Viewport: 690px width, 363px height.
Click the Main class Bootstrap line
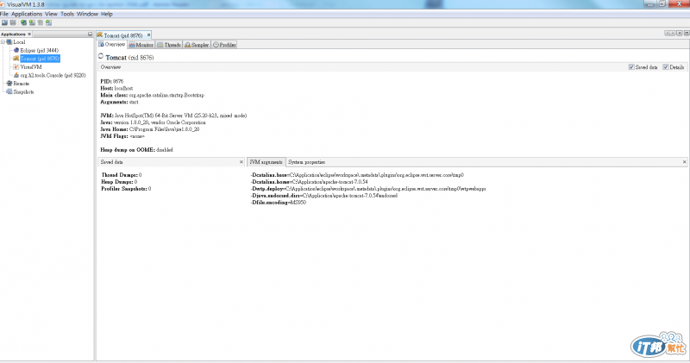[153, 95]
